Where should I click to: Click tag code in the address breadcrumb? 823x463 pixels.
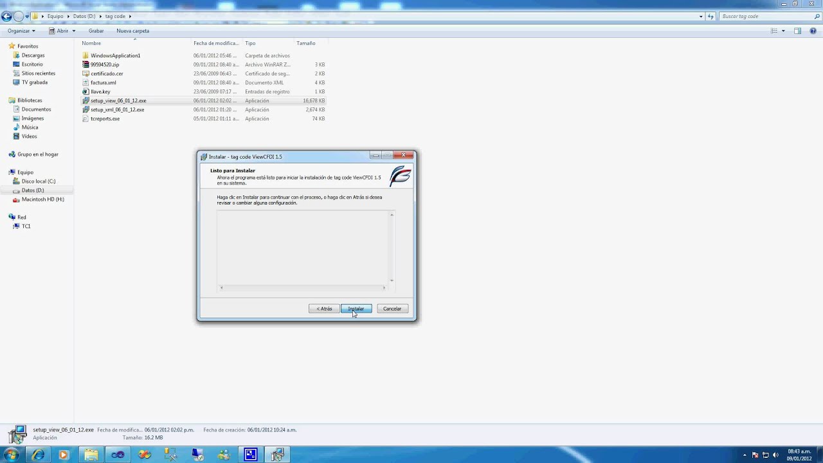pos(115,16)
